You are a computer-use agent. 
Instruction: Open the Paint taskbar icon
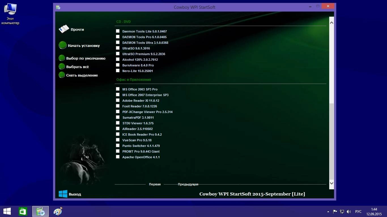[x=58, y=211]
